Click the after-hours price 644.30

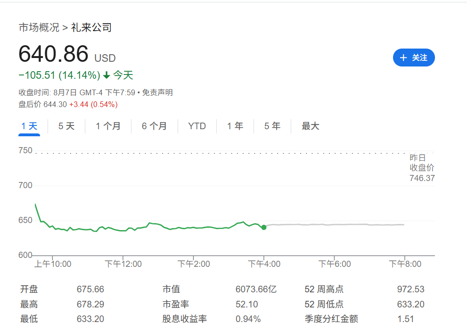[x=55, y=104]
